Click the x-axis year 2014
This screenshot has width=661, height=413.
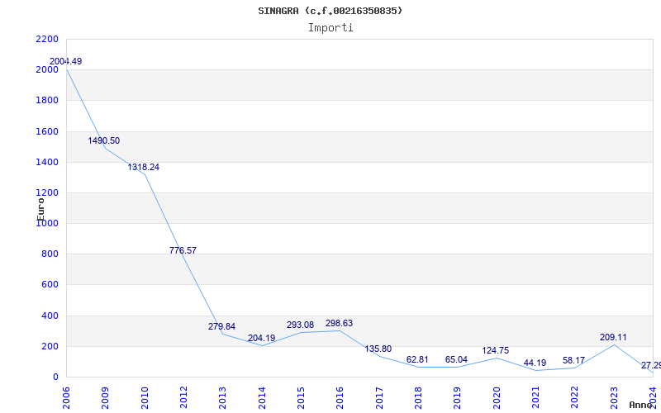pyautogui.click(x=262, y=397)
